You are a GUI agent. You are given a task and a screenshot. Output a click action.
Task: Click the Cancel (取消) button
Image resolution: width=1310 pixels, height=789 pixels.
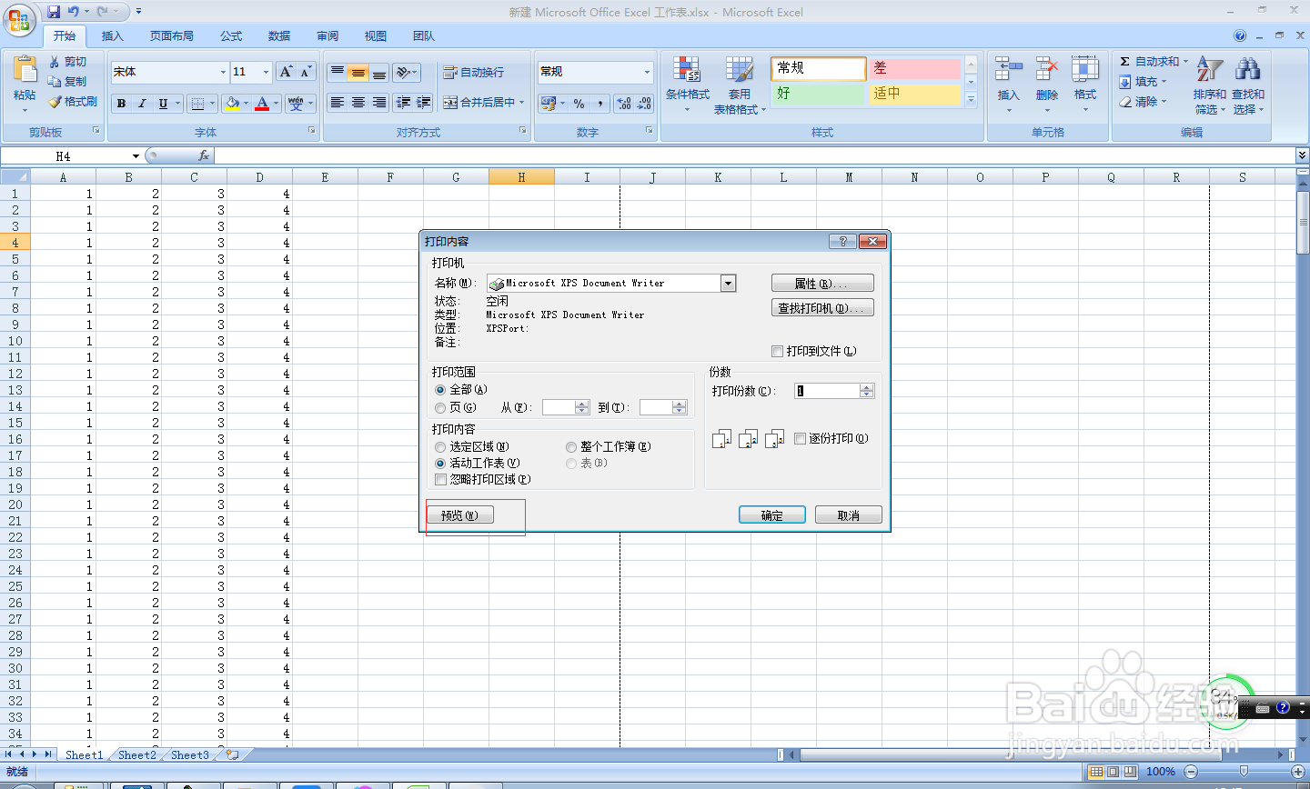point(849,515)
